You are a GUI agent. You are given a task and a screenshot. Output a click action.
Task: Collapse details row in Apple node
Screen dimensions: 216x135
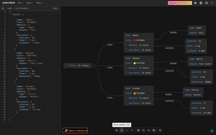pos(127,45)
